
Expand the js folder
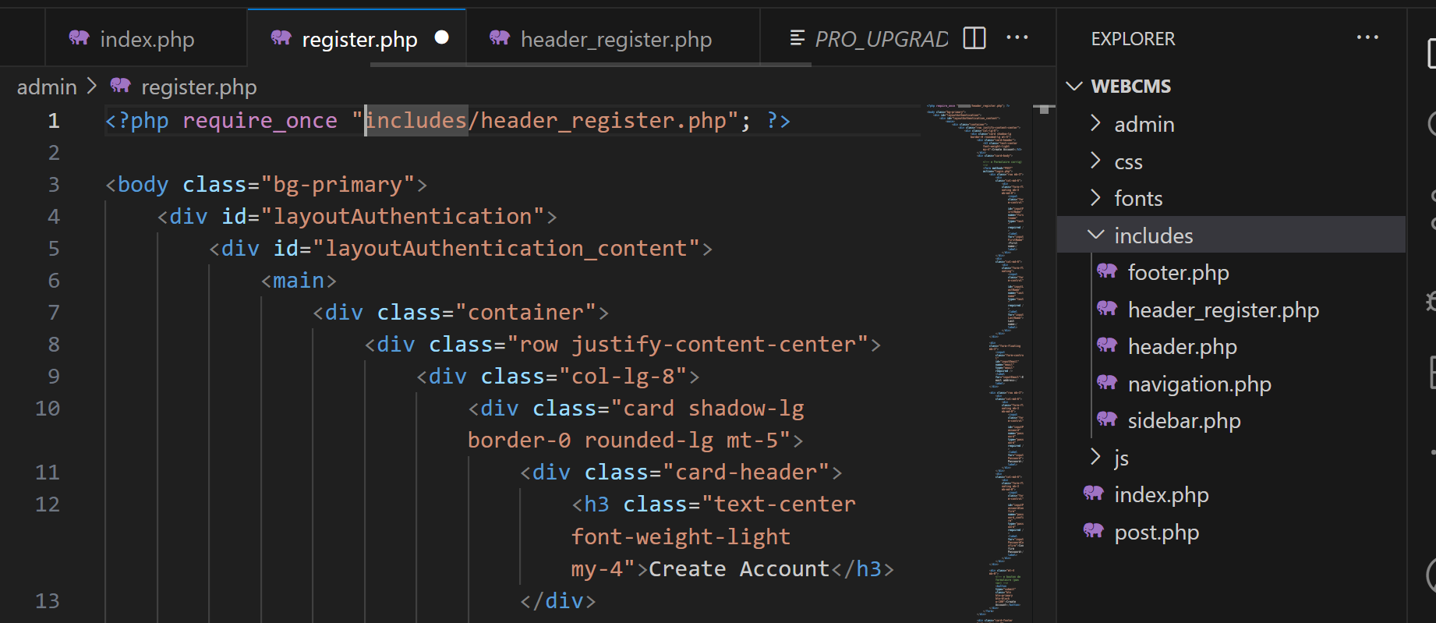click(x=1121, y=458)
